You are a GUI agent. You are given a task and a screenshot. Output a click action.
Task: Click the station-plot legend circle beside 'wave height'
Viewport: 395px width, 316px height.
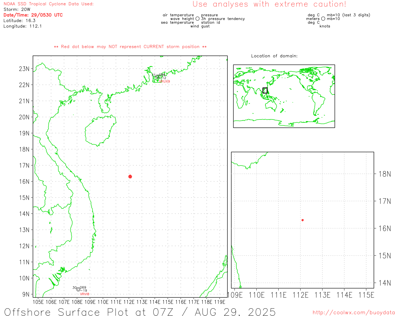pyautogui.click(x=197, y=19)
